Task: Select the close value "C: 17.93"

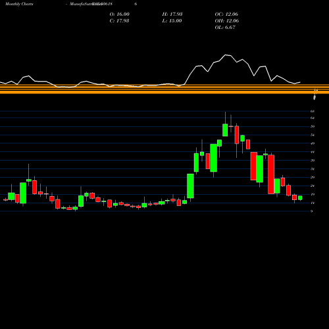Action: (x=119, y=21)
